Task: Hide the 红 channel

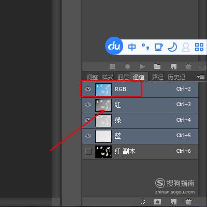Action: [x=88, y=105]
